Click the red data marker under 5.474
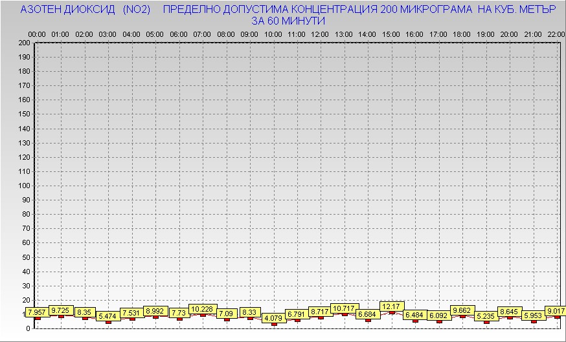 108,322
